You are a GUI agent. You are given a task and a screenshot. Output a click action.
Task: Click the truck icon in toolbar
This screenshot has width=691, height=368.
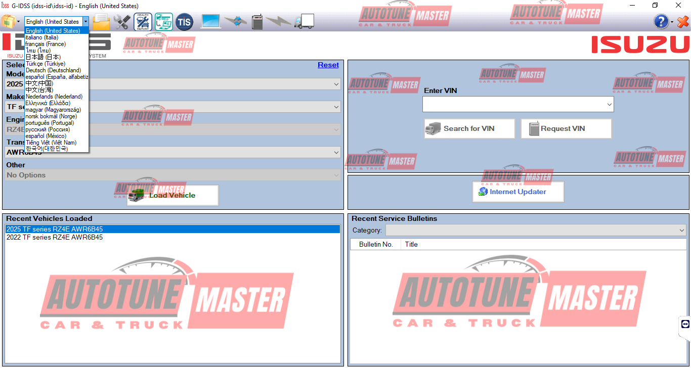pyautogui.click(x=304, y=22)
